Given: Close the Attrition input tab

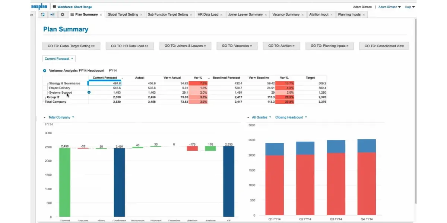Looking at the screenshot, I should coord(332,15).
